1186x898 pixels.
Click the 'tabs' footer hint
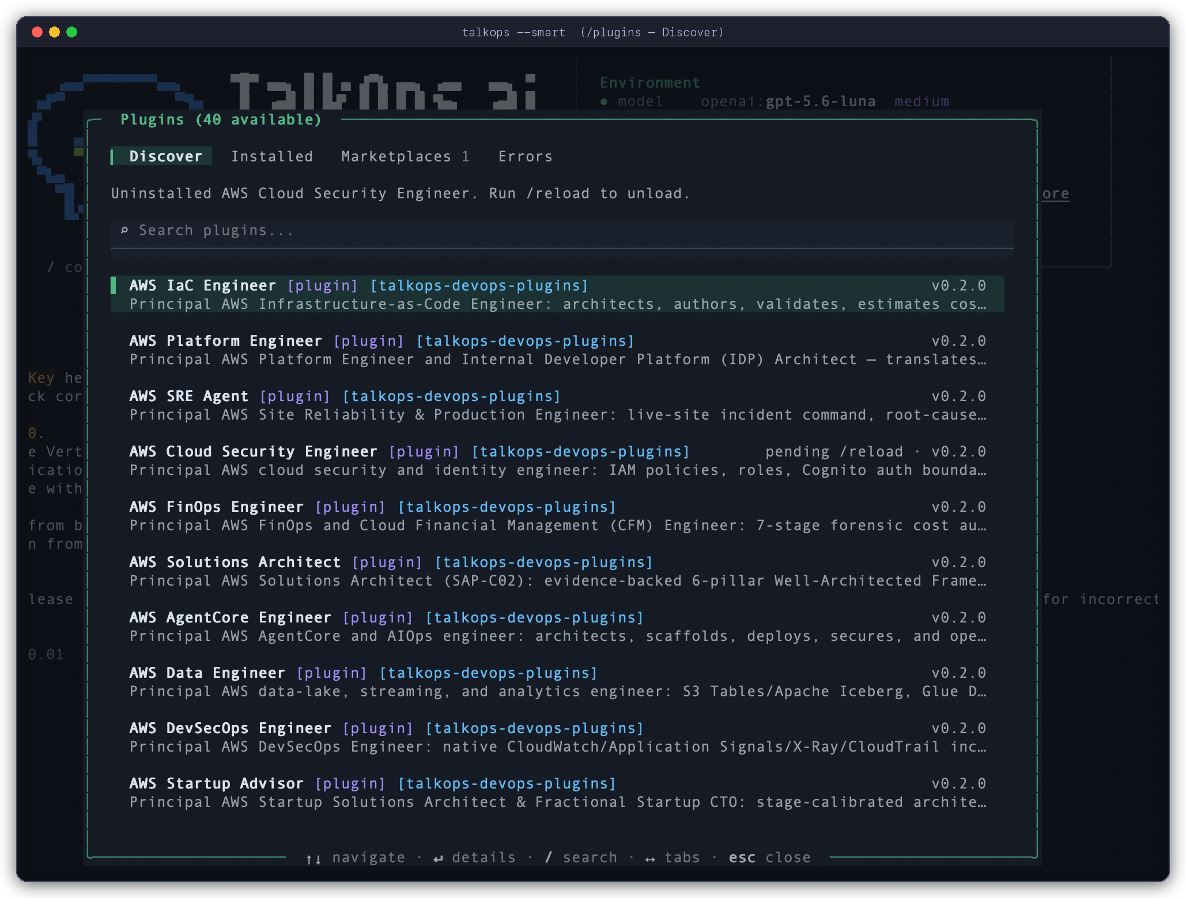[x=682, y=857]
